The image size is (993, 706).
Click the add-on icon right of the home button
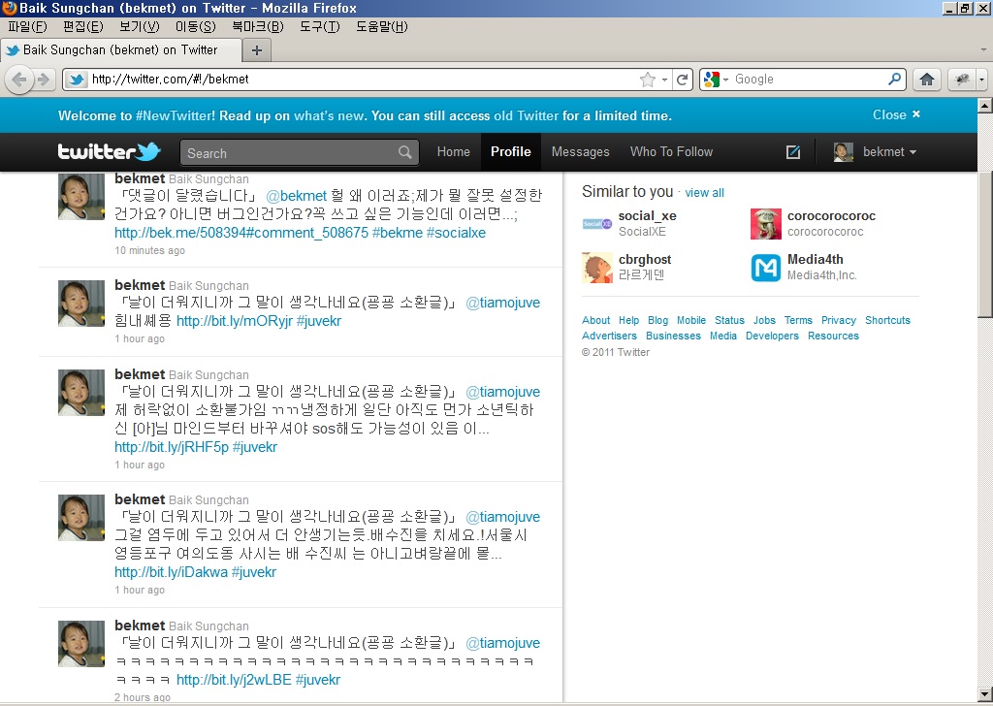[962, 80]
